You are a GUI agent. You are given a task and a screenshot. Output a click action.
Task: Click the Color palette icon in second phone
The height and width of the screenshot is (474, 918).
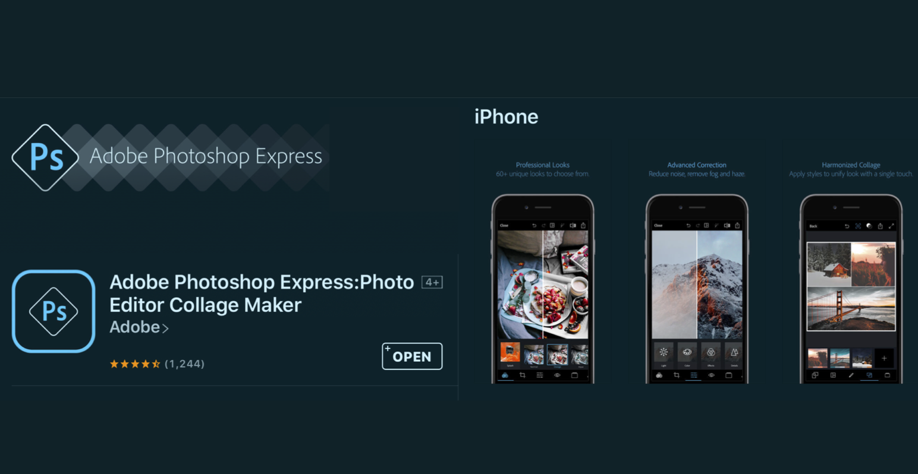pyautogui.click(x=687, y=352)
